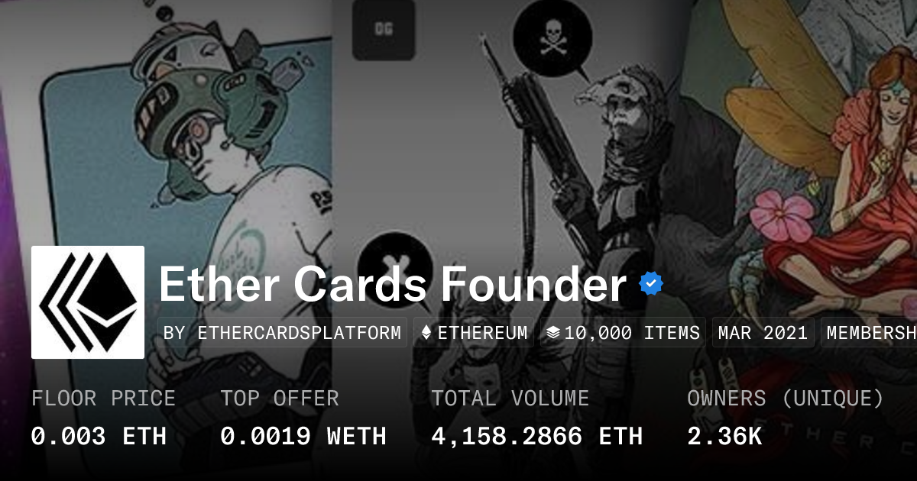This screenshot has width=917, height=481.
Task: Select the 10,000 ITEMS tag
Action: point(623,333)
